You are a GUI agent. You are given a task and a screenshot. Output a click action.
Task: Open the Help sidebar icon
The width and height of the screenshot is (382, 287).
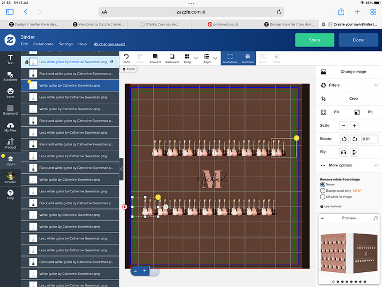pos(10,195)
